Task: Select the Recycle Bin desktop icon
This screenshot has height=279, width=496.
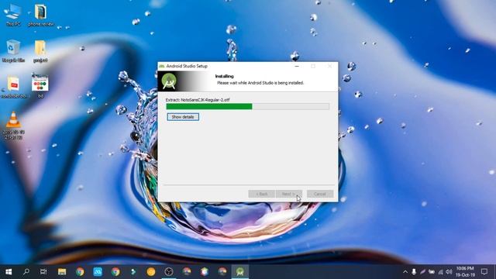Action: [x=13, y=51]
